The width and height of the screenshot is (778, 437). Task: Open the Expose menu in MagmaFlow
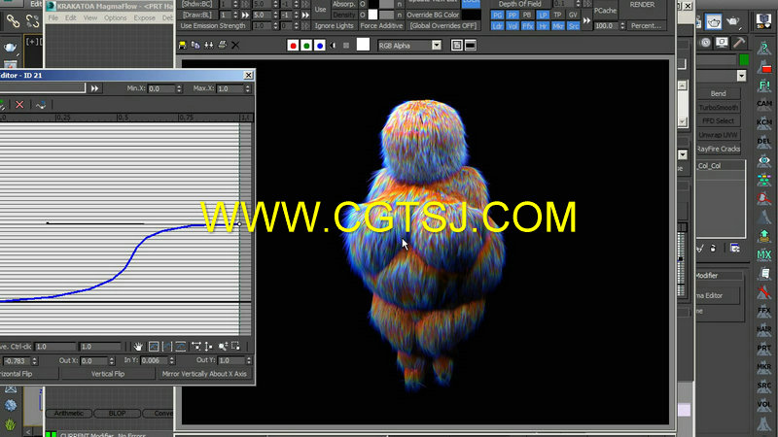pyautogui.click(x=144, y=17)
